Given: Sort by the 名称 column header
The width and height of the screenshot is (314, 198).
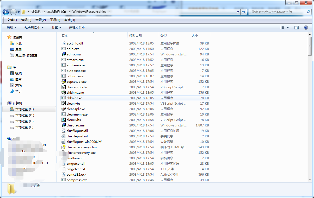Looking at the screenshot, I should [64, 35].
